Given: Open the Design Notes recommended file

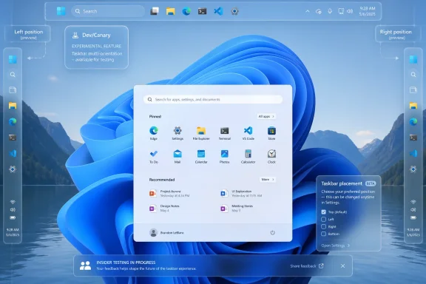Looking at the screenshot, I should point(164,208).
